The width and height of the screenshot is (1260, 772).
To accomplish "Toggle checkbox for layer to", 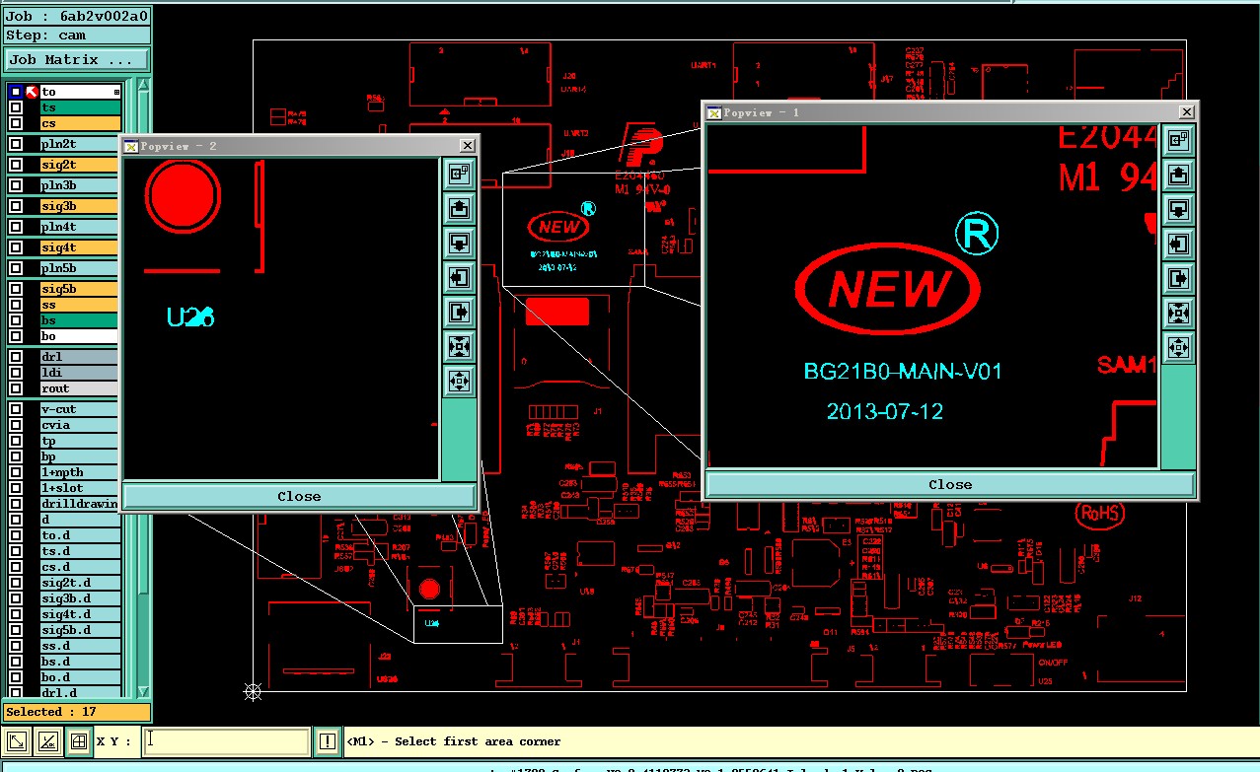I will pos(16,92).
